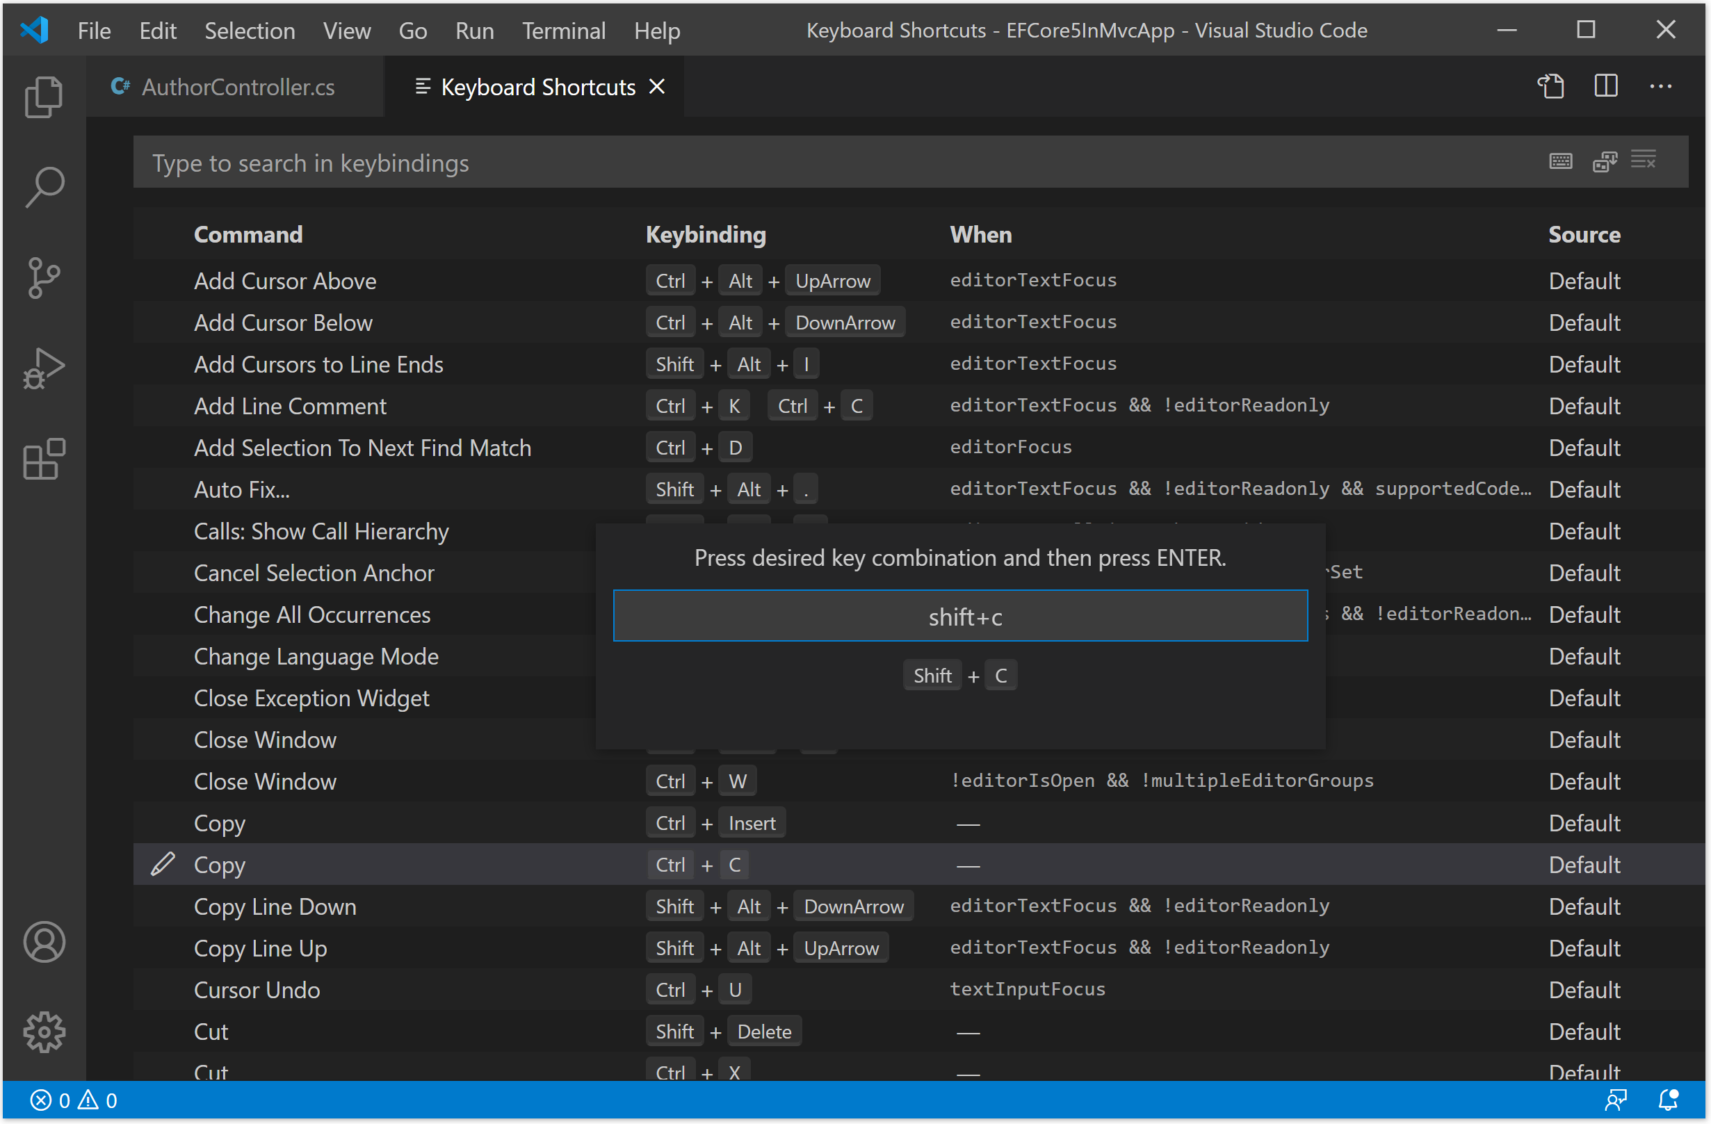This screenshot has height=1124, width=1711.
Task: Click the split editor icon top right
Action: tap(1605, 87)
